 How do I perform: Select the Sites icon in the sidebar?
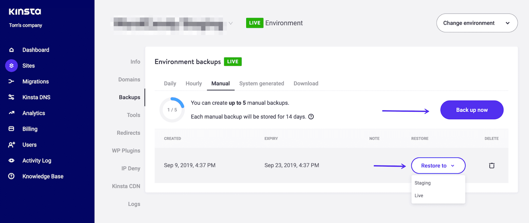(x=12, y=66)
